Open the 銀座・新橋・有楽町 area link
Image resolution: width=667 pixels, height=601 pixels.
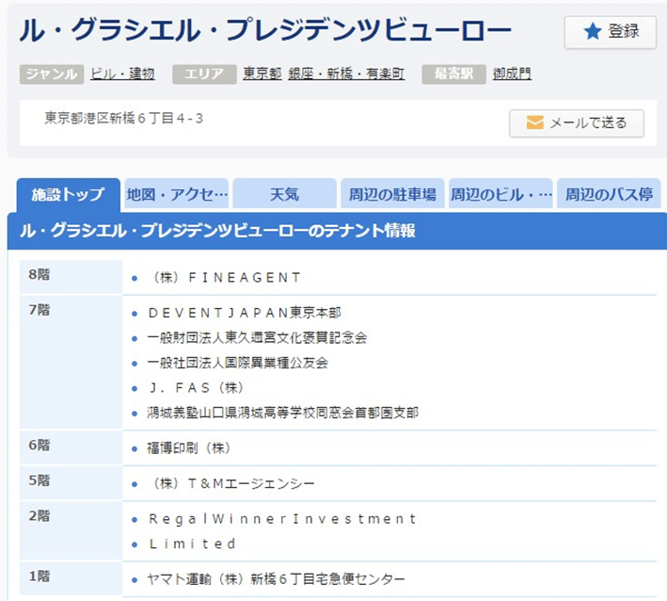click(346, 73)
